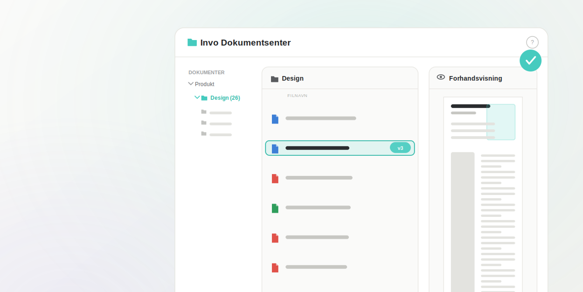The image size is (583, 292).
Task: Click the teal folder icon beside Invo Dokumentsenter
Action: (x=192, y=42)
